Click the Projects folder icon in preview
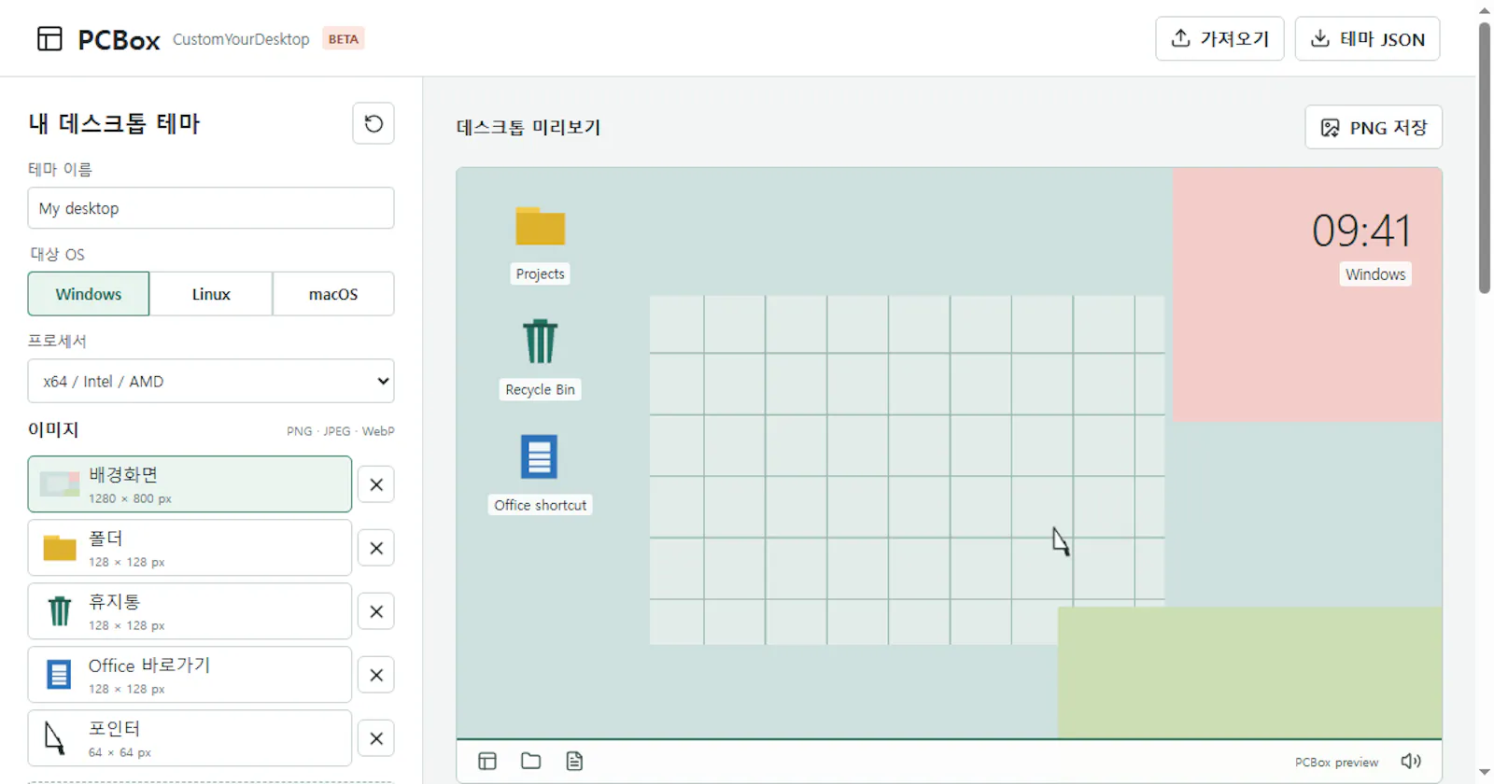This screenshot has width=1494, height=784. pyautogui.click(x=541, y=226)
